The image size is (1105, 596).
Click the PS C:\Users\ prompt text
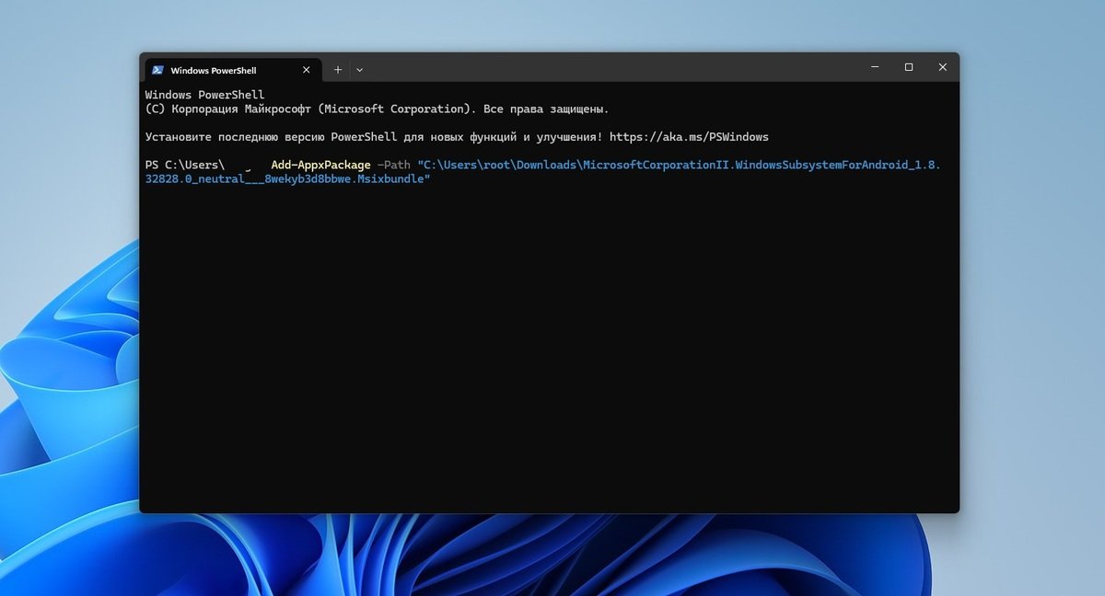tap(184, 165)
